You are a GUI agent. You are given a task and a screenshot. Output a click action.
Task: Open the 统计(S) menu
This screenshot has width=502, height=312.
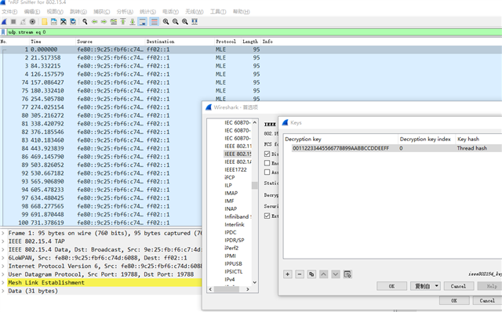147,12
